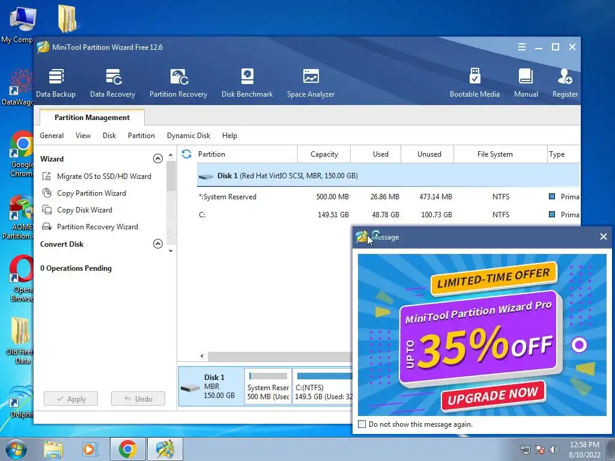
Task: Start Disk Benchmark
Action: 247,83
